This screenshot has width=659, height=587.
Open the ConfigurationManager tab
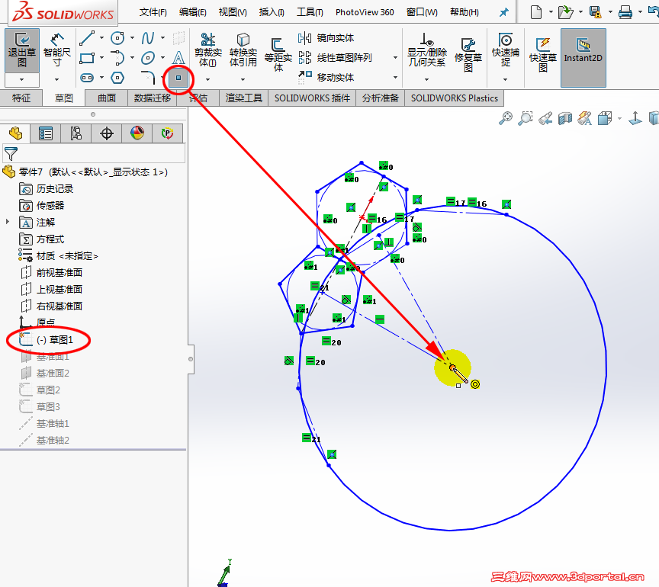pos(76,133)
